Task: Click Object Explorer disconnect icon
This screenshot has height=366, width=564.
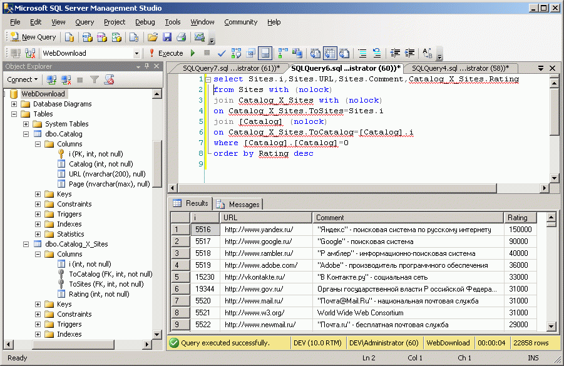Action: (x=66, y=79)
